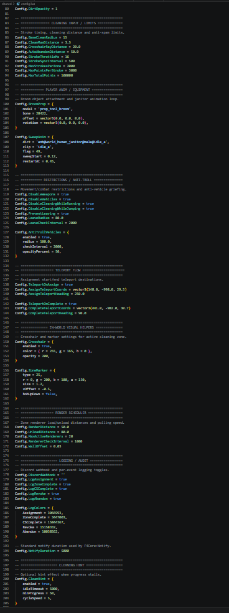Click Config.LogZoneComplete = true
The image size is (229, 613).
[x=42, y=484]
